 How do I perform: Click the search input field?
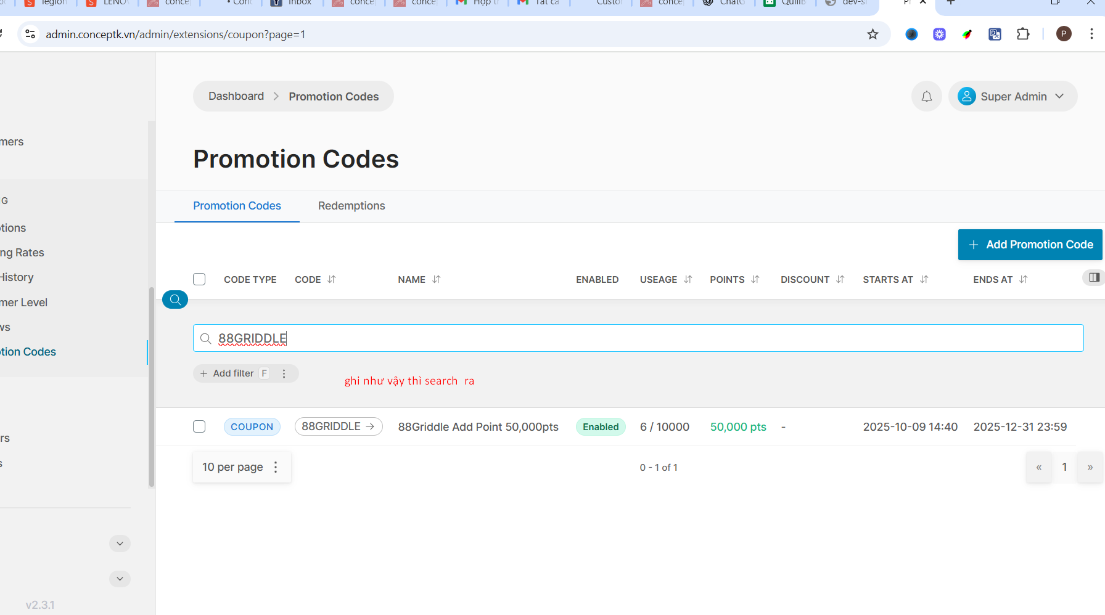coord(638,338)
